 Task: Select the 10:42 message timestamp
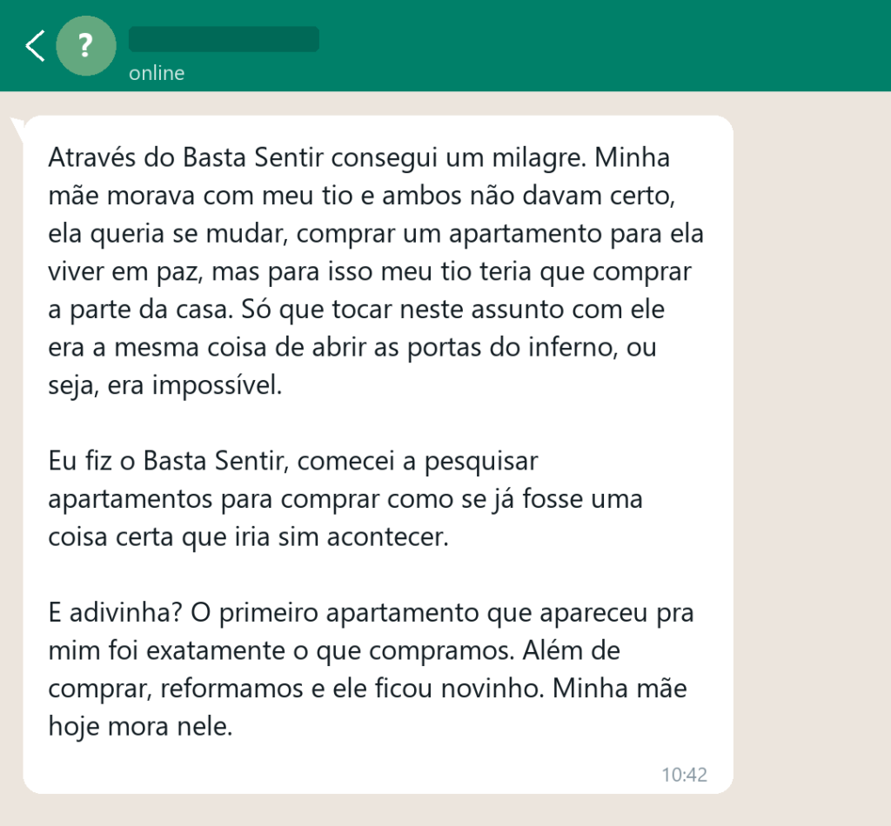(684, 775)
